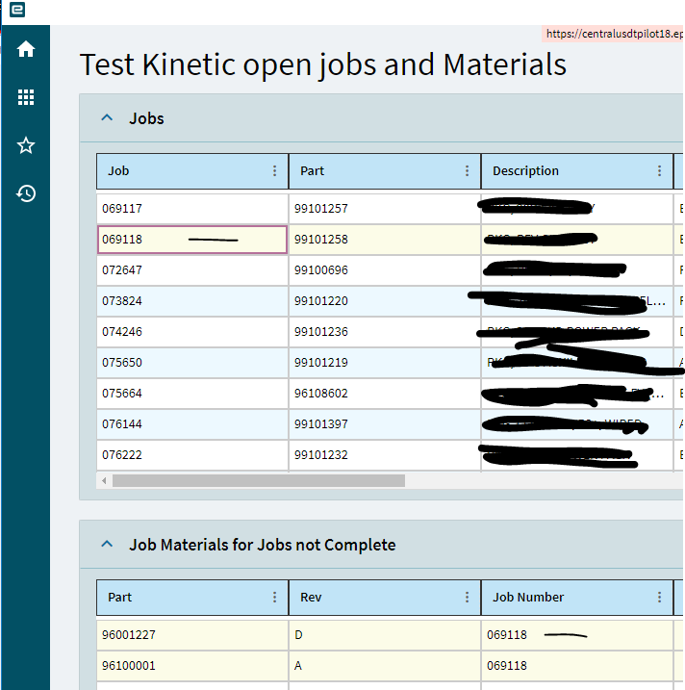This screenshot has height=690, width=685.
Task: Open the apps grid menu
Action: [26, 97]
